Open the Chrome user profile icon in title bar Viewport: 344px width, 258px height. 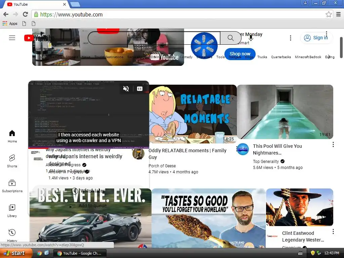(x=305, y=3)
